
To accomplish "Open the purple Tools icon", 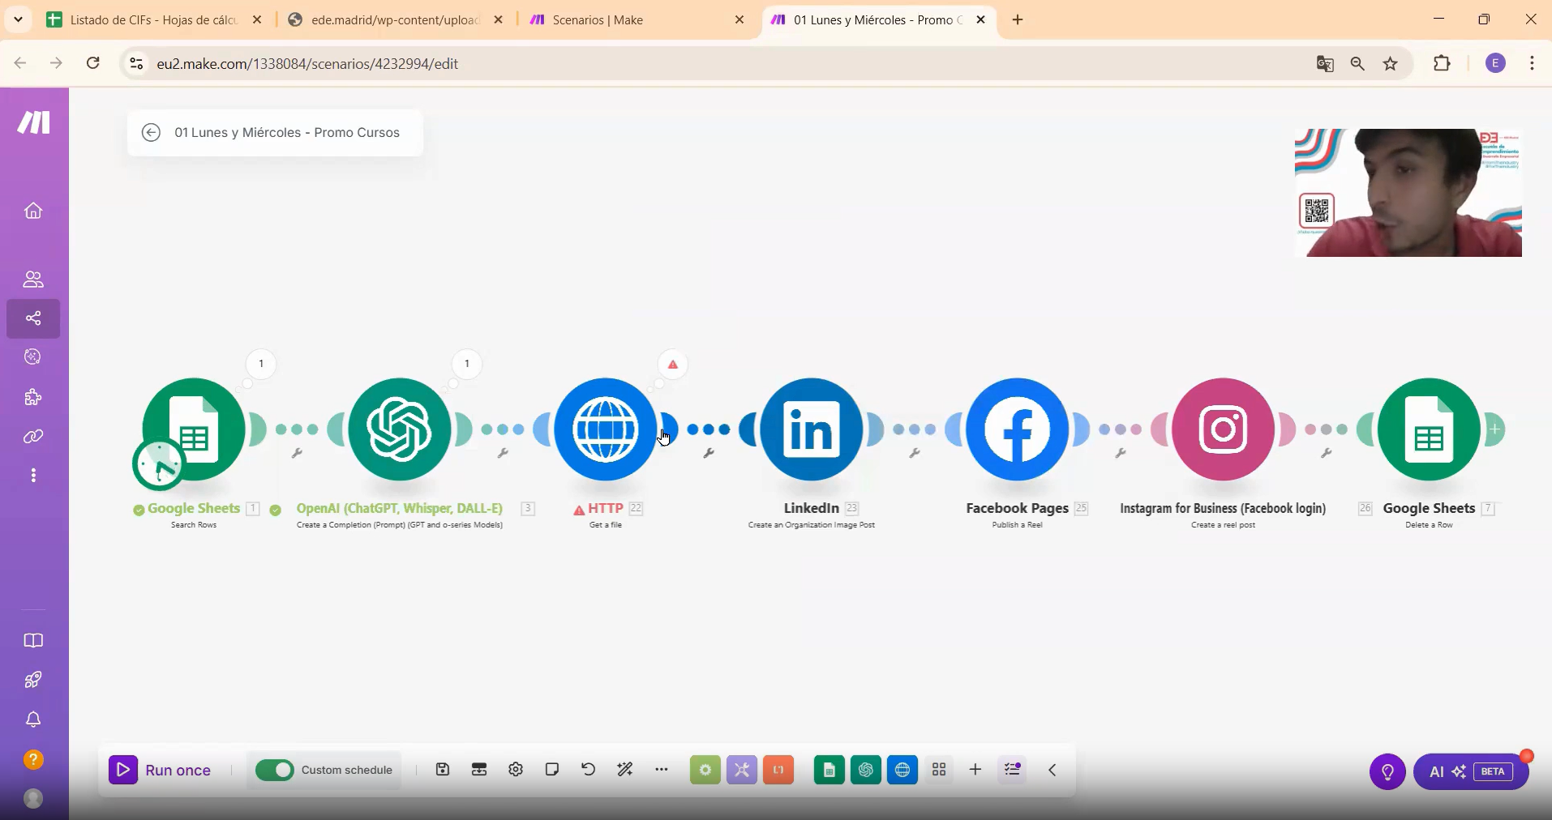I will point(742,770).
